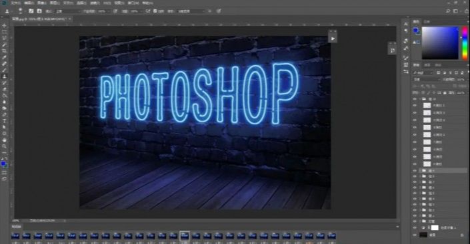Select the Clone Stamp tool
This screenshot has height=244, width=470.
[4, 76]
